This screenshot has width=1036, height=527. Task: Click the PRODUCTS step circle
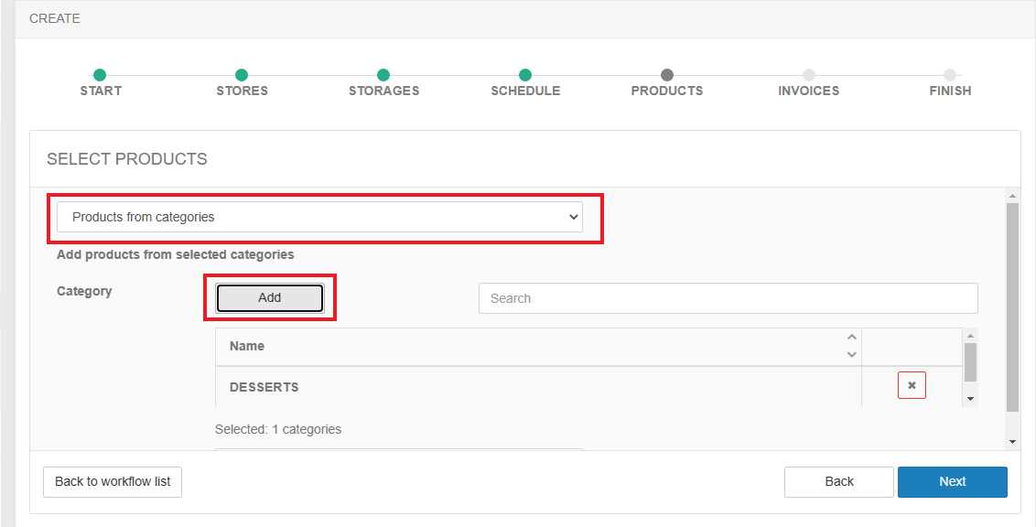(x=667, y=75)
